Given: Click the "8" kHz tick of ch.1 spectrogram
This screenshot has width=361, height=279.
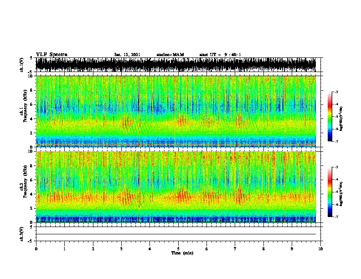Looking at the screenshot, I should tap(32, 90).
